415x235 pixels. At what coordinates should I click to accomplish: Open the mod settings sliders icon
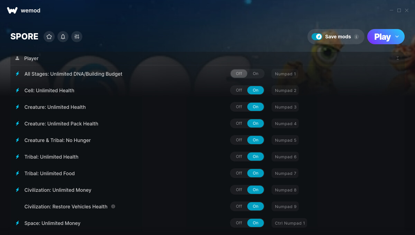tap(77, 37)
